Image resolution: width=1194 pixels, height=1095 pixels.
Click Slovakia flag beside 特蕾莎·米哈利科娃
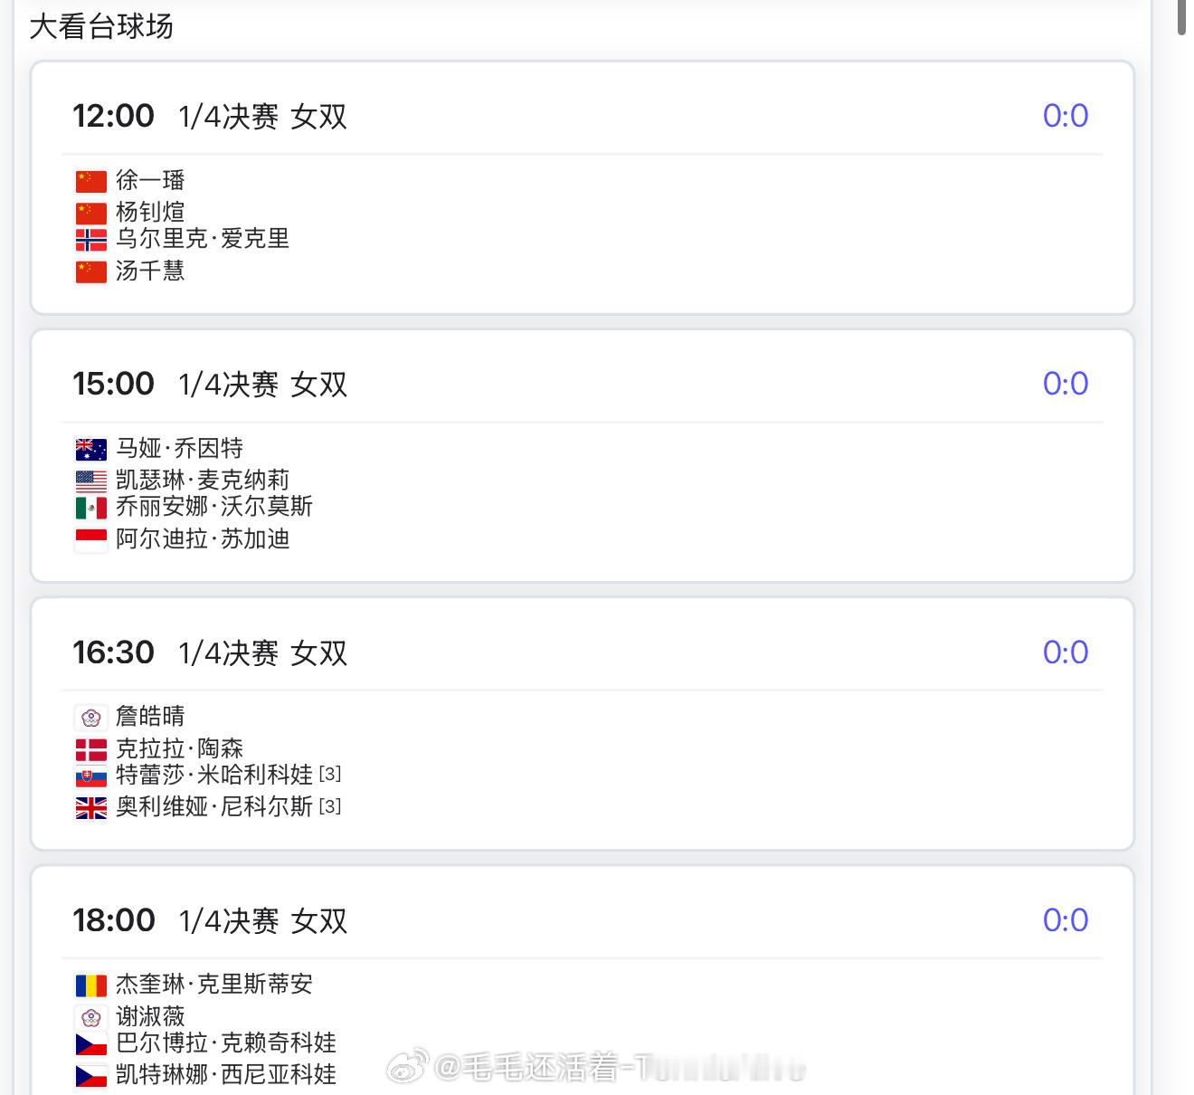click(x=91, y=776)
